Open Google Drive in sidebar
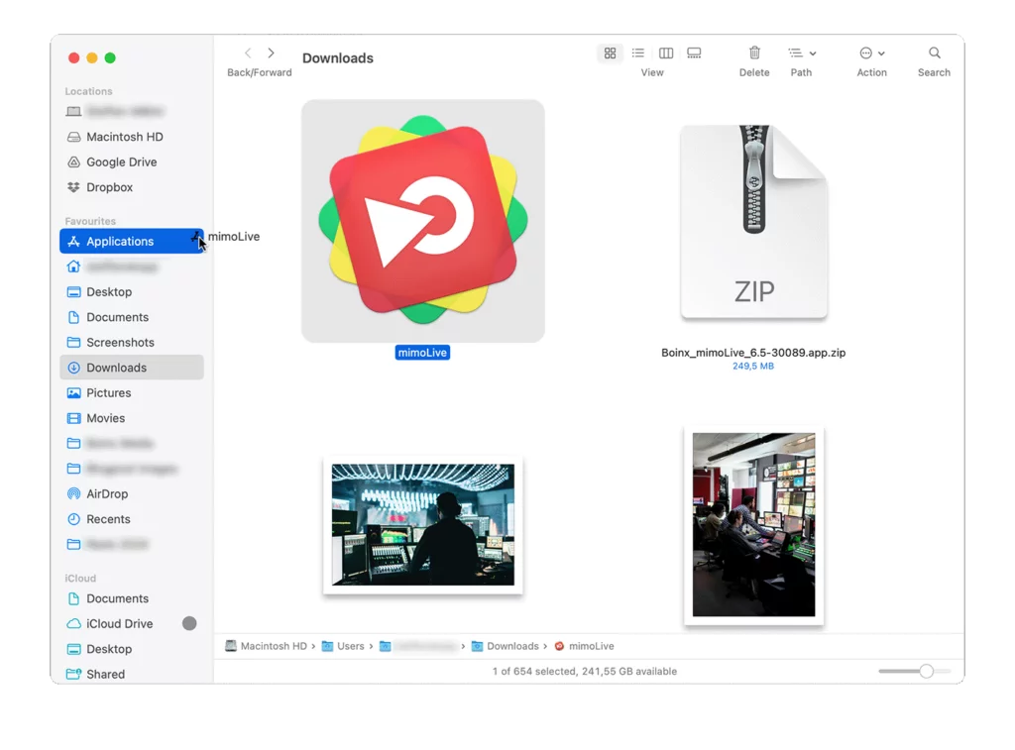This screenshot has height=750, width=1015. [x=132, y=161]
